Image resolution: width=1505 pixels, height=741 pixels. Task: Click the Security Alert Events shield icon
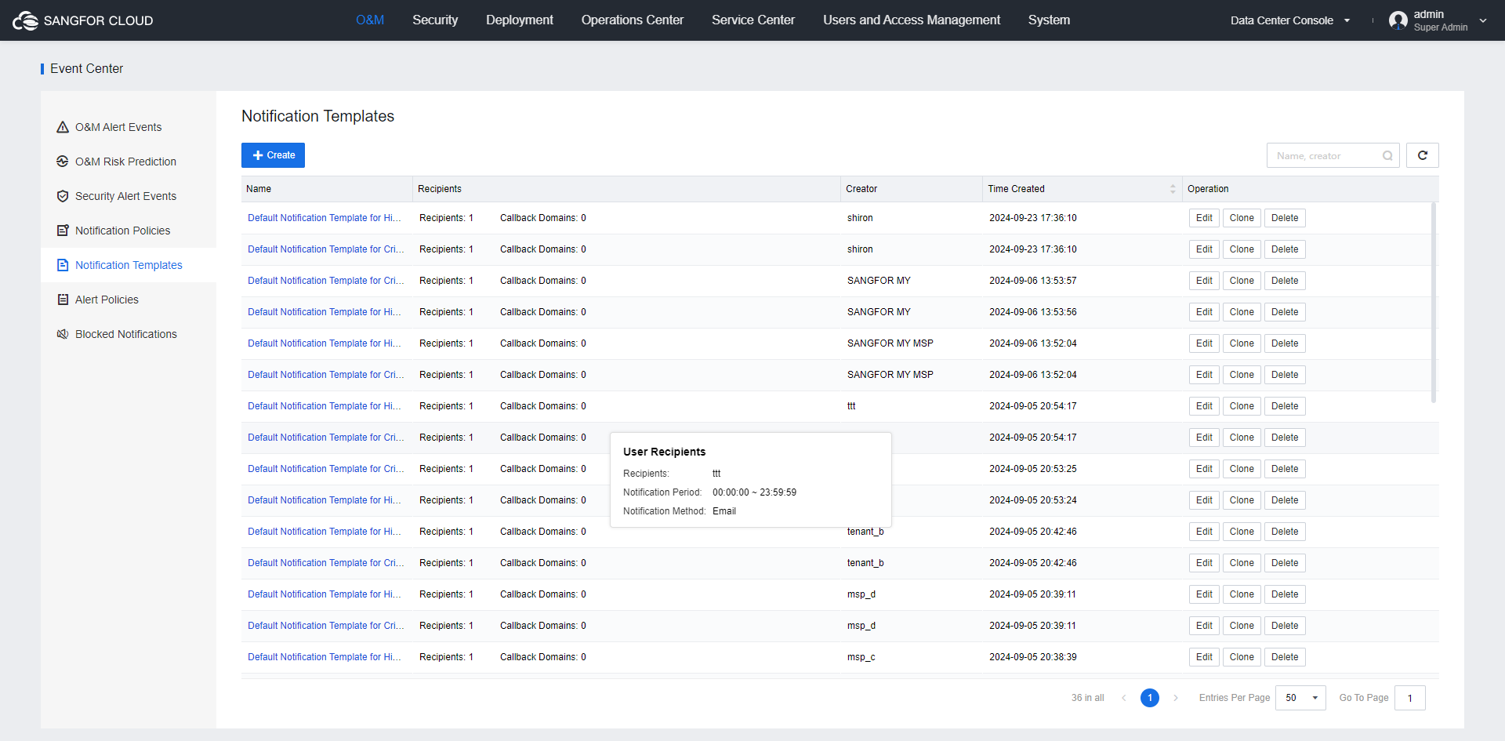click(x=63, y=196)
